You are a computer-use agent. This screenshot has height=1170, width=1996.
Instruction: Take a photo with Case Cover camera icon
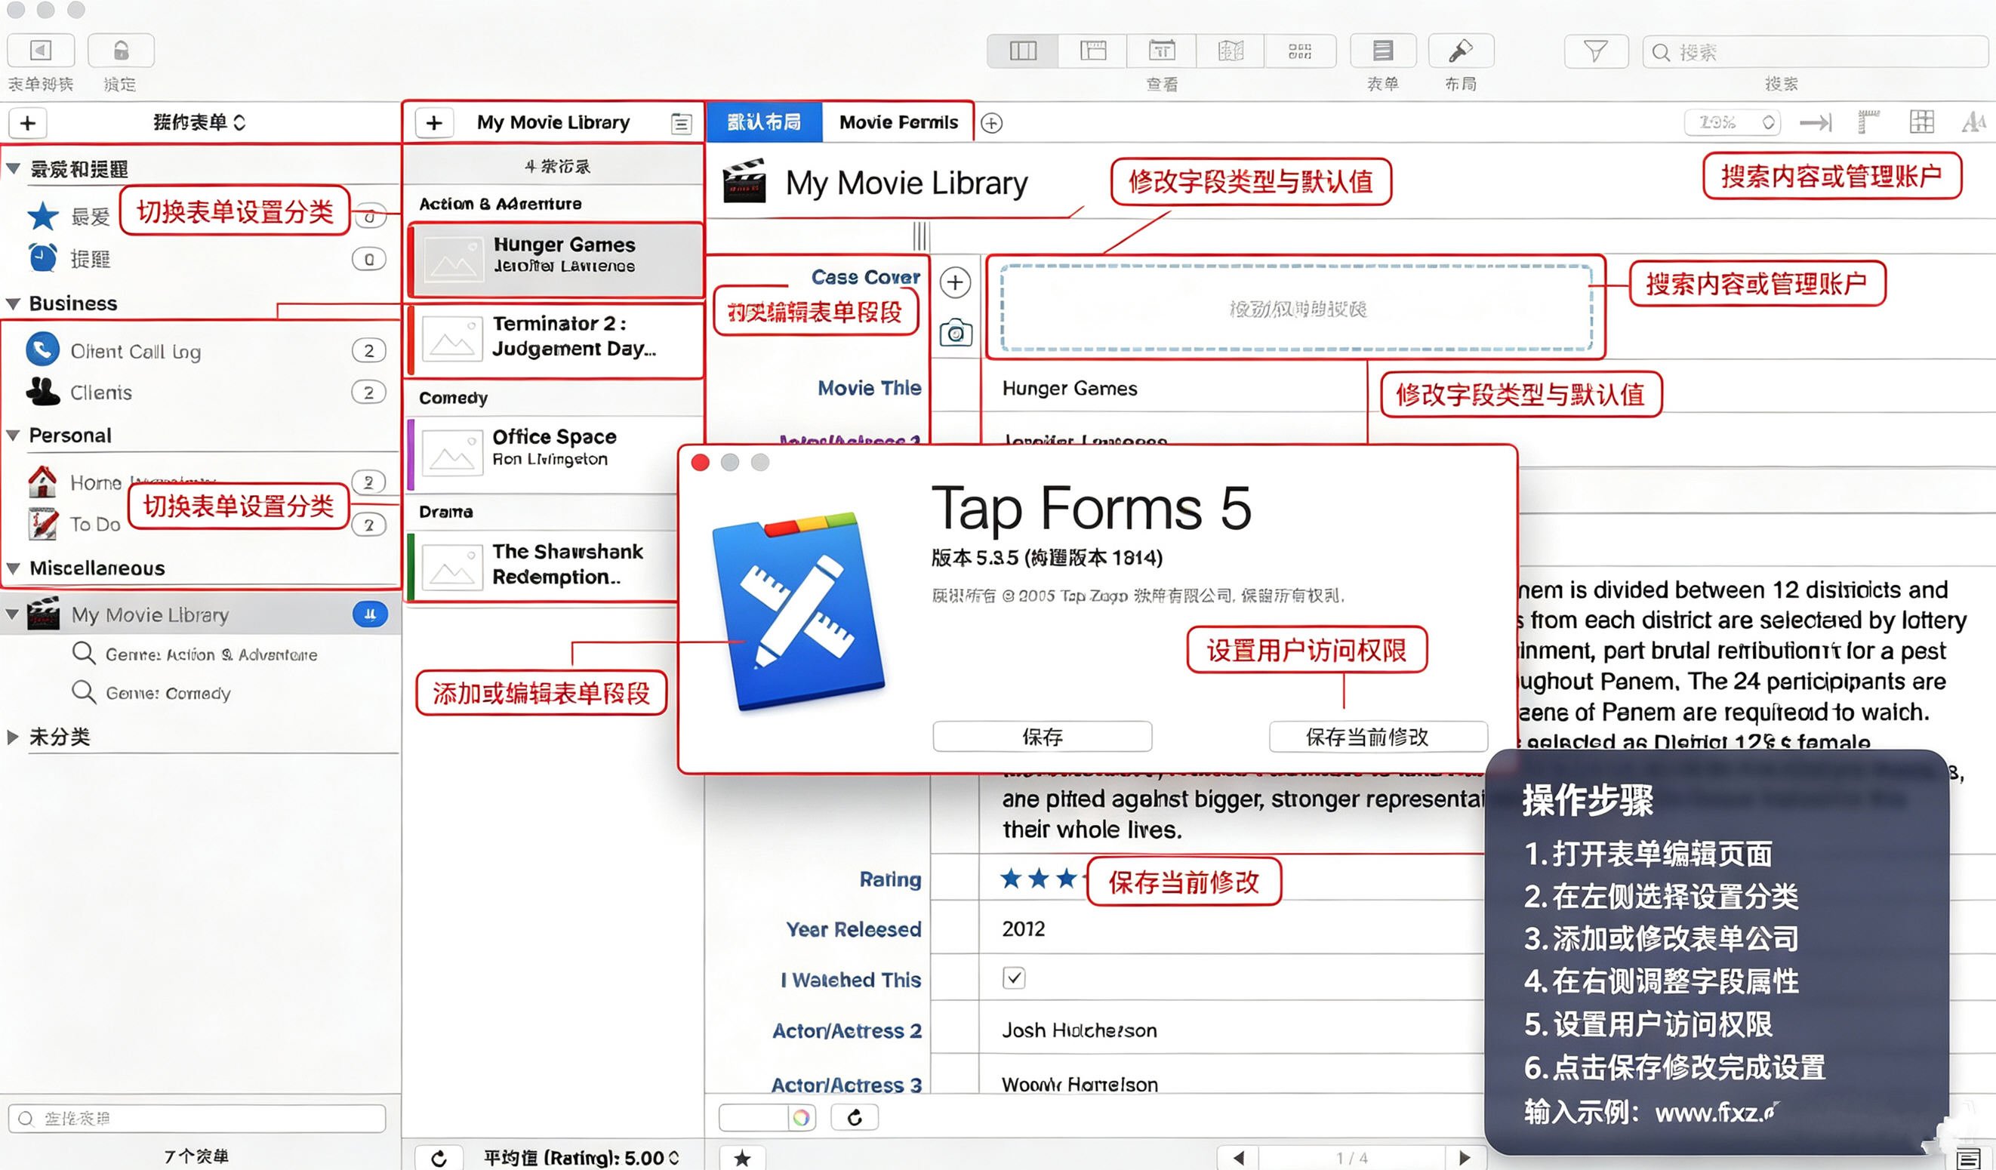click(x=955, y=334)
